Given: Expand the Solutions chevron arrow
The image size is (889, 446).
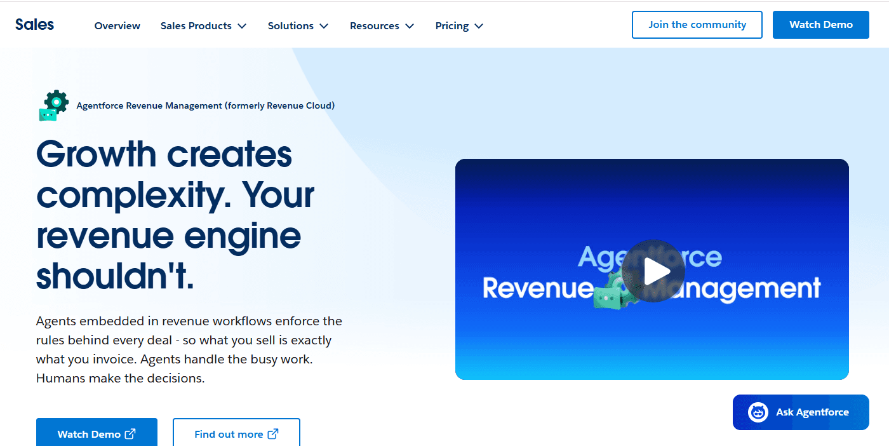Looking at the screenshot, I should click(x=324, y=26).
